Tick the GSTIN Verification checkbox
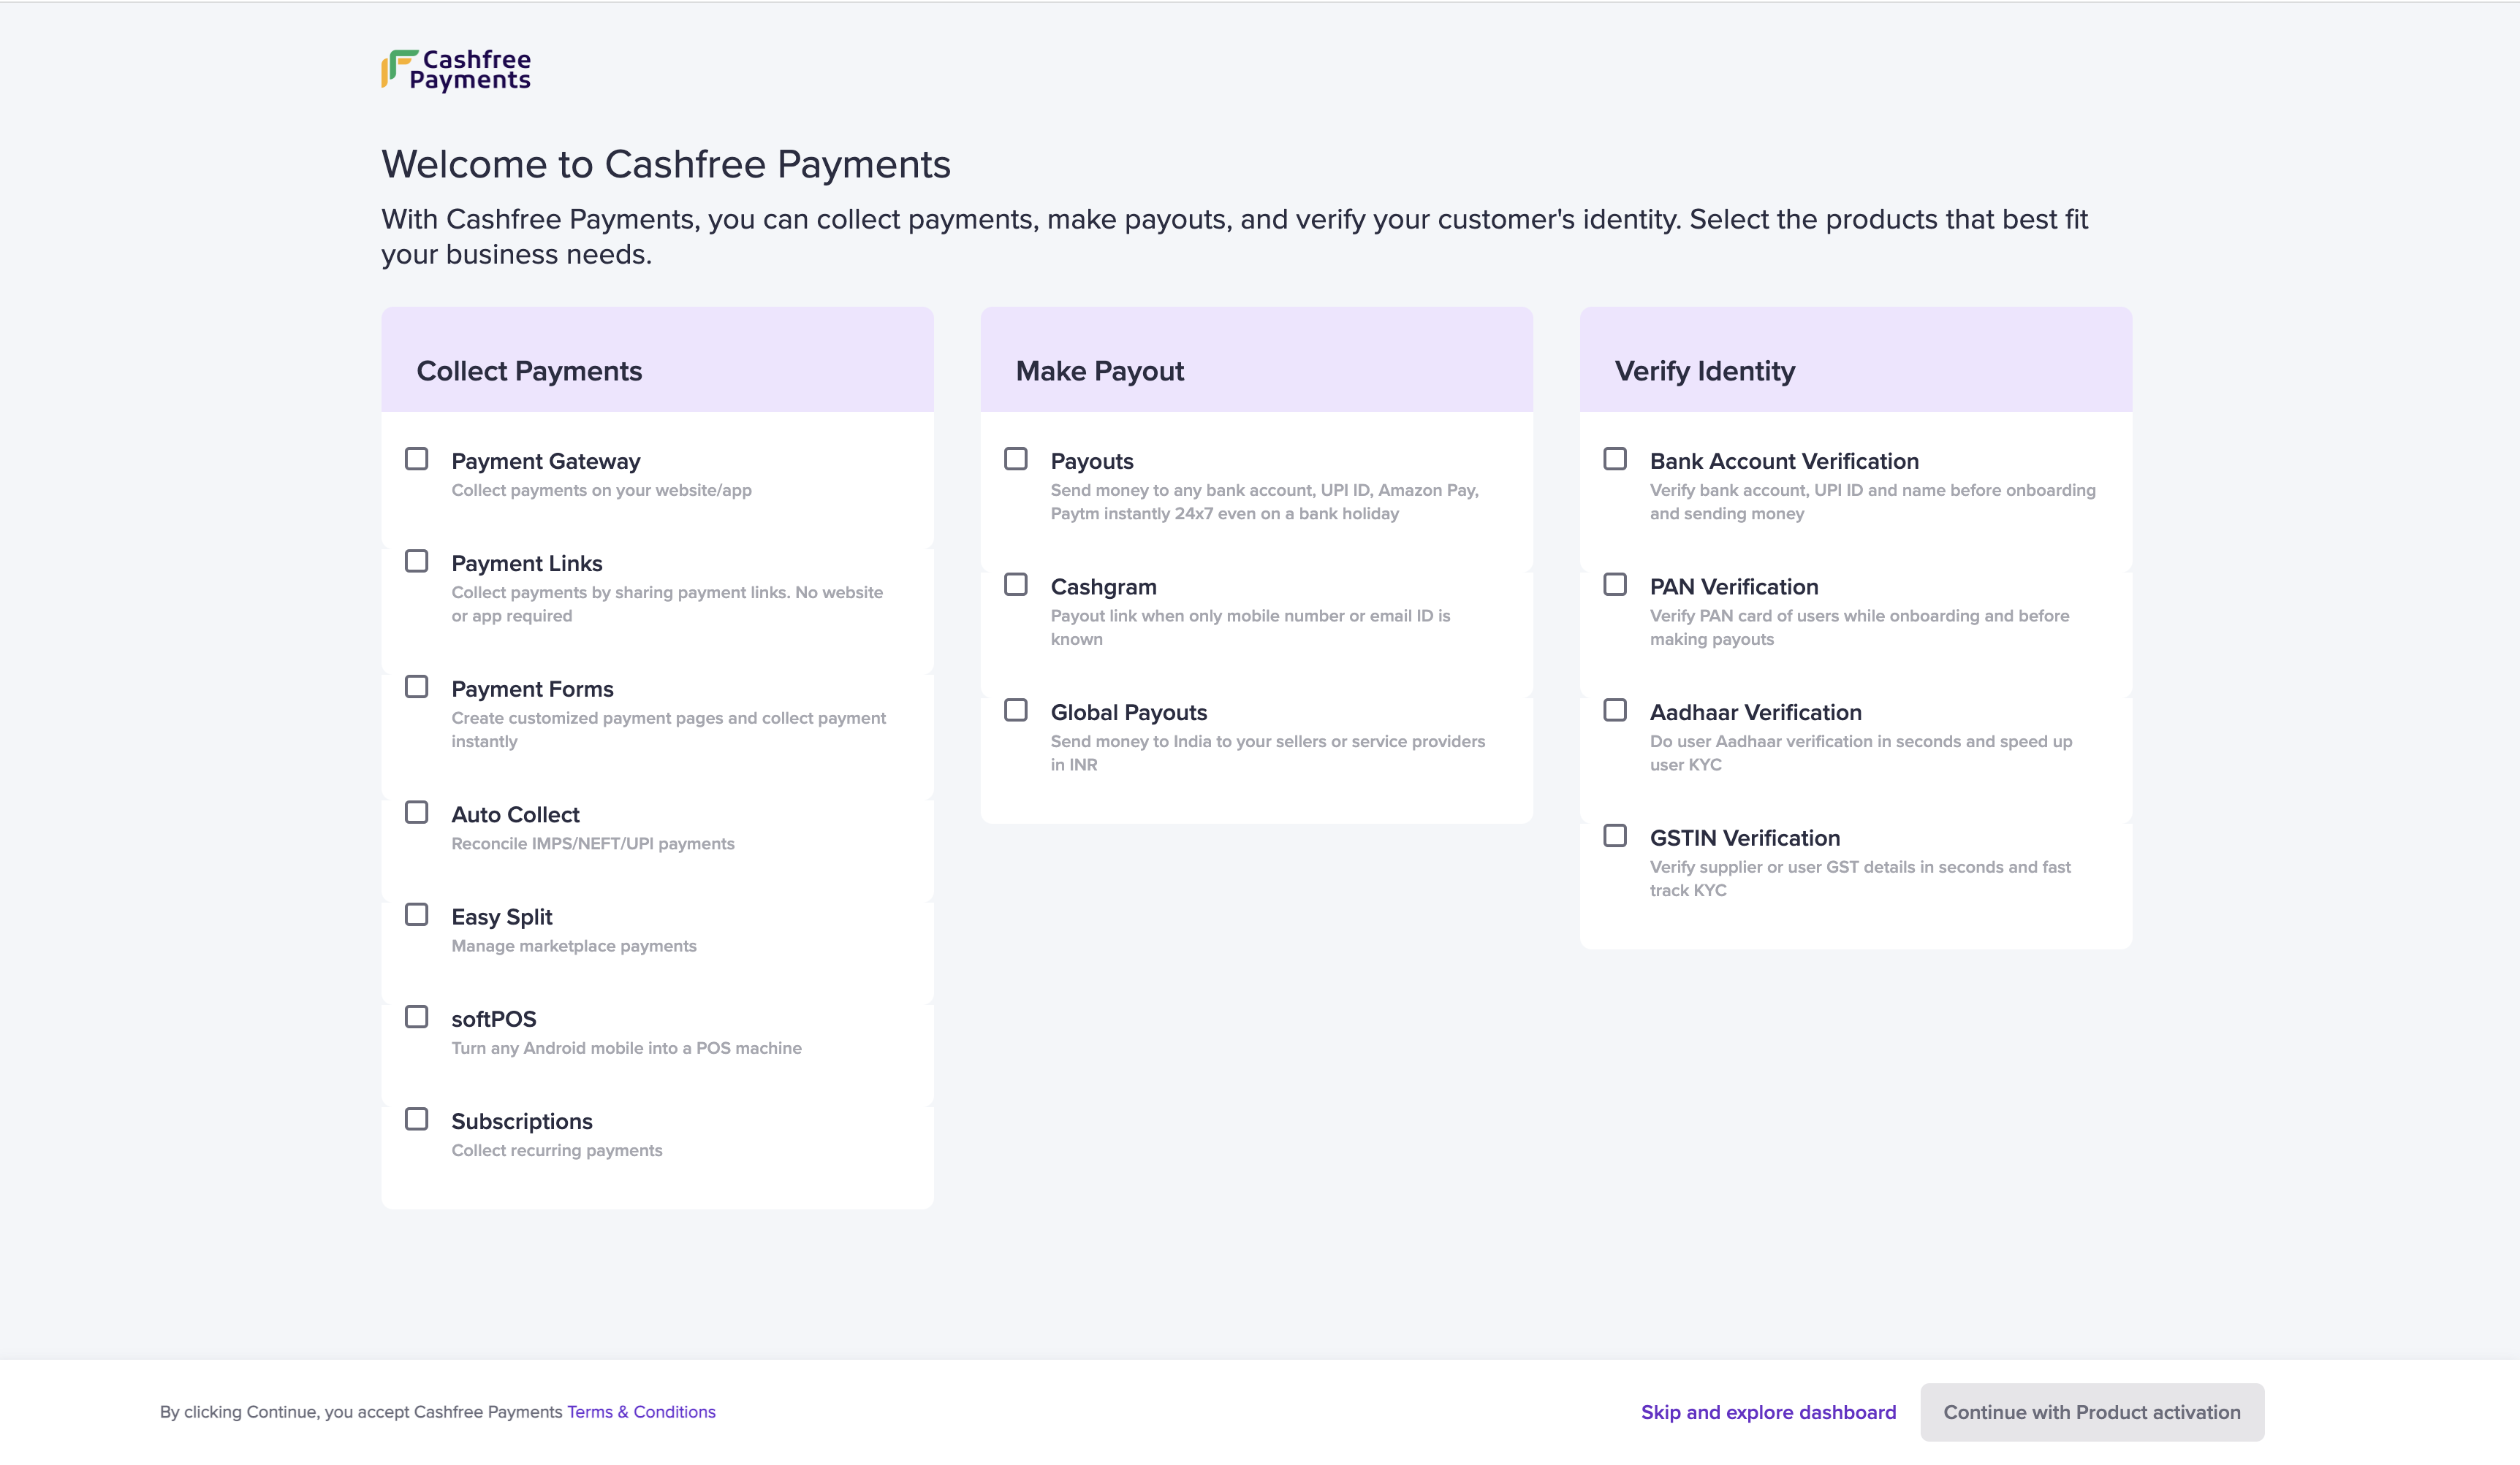Viewport: 2520px width, 1465px height. pyautogui.click(x=1615, y=835)
